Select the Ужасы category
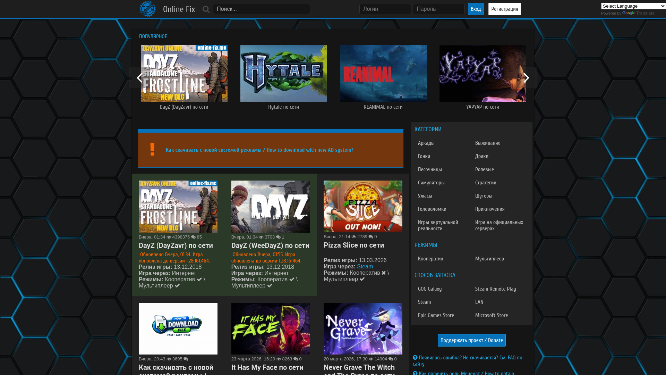The image size is (666, 375). pos(425,196)
